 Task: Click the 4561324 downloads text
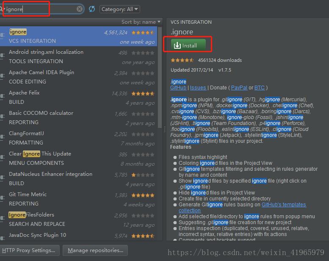[x=220, y=60]
